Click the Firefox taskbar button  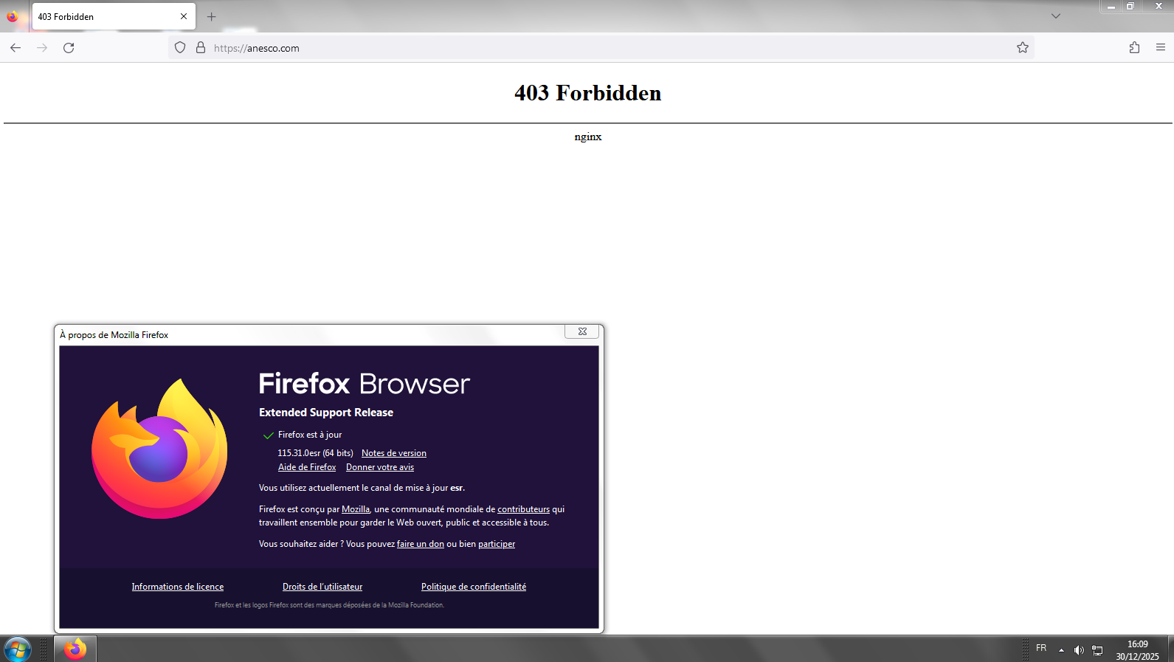tap(75, 649)
